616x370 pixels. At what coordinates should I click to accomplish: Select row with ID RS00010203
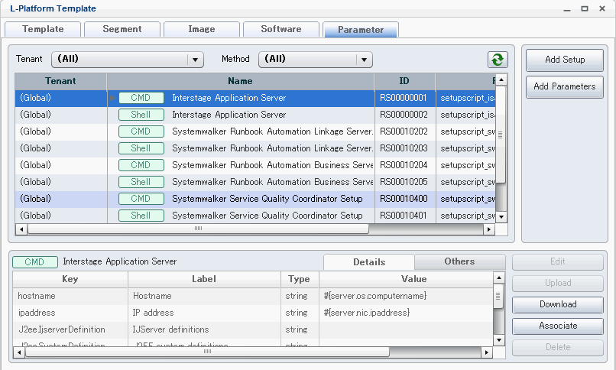255,148
